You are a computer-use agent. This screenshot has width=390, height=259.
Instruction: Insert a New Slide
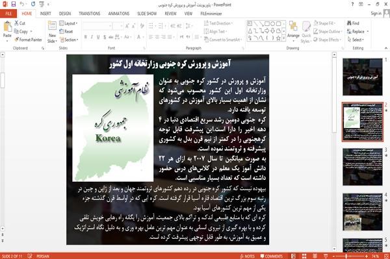(x=52, y=32)
